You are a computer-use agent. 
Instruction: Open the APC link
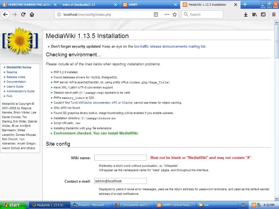click(115, 103)
